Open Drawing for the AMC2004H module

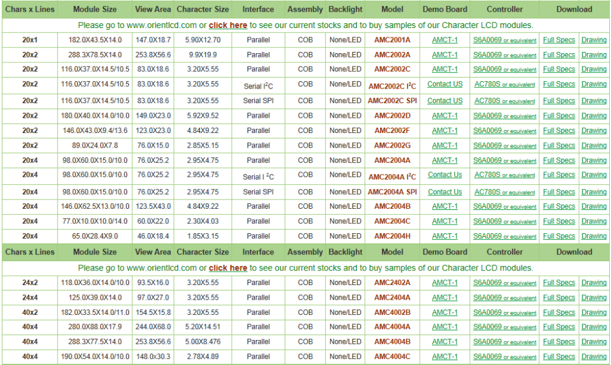pos(593,236)
